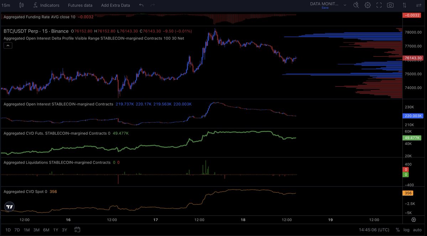This screenshot has width=427, height=236.
Task: Open chart settings gear in top toolbar
Action: pos(368,5)
